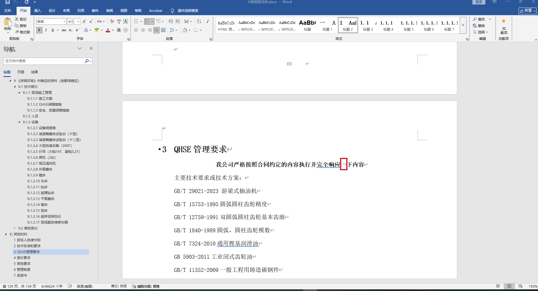This screenshot has height=291, width=538.
Task: Show or hide paragraph marks
Action: click(208, 21)
